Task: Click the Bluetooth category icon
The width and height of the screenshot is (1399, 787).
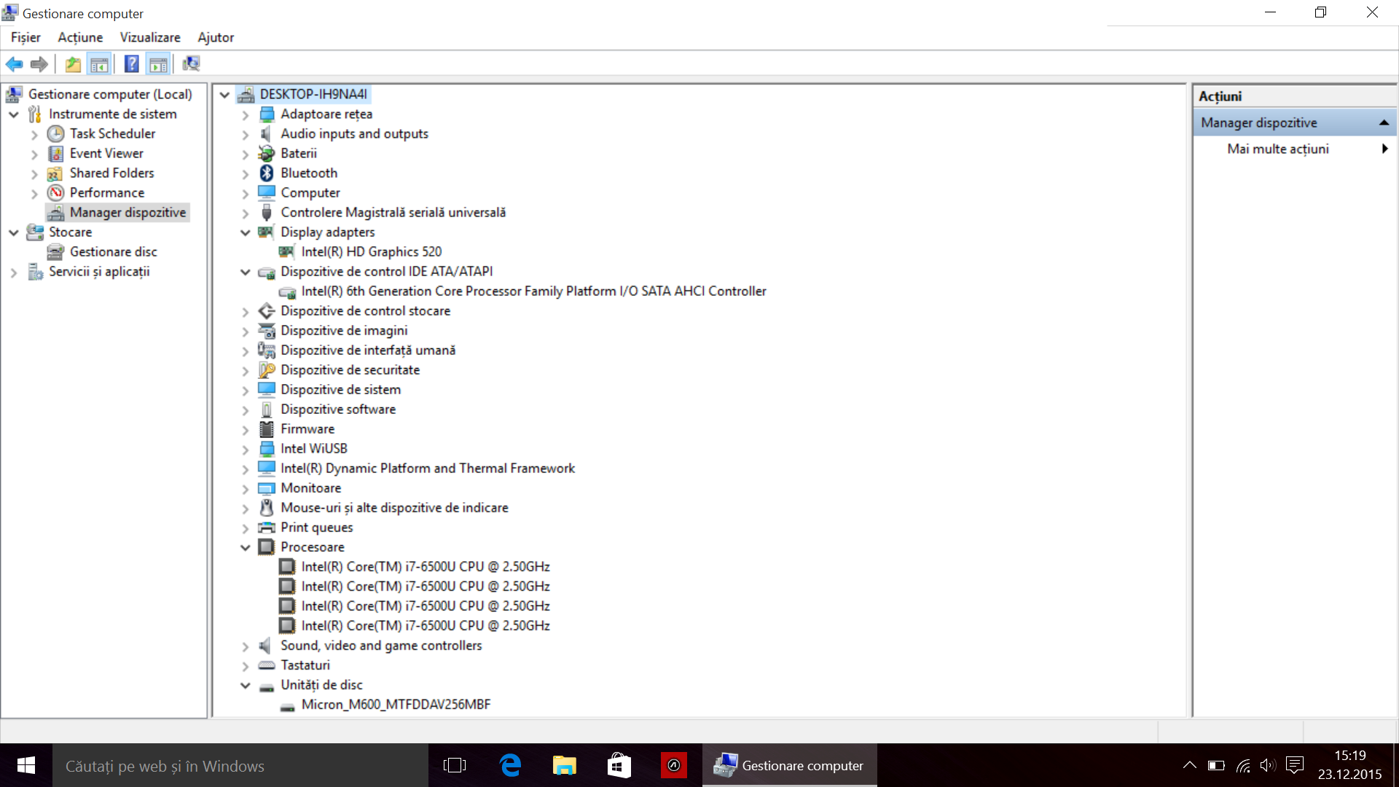Action: pos(267,173)
